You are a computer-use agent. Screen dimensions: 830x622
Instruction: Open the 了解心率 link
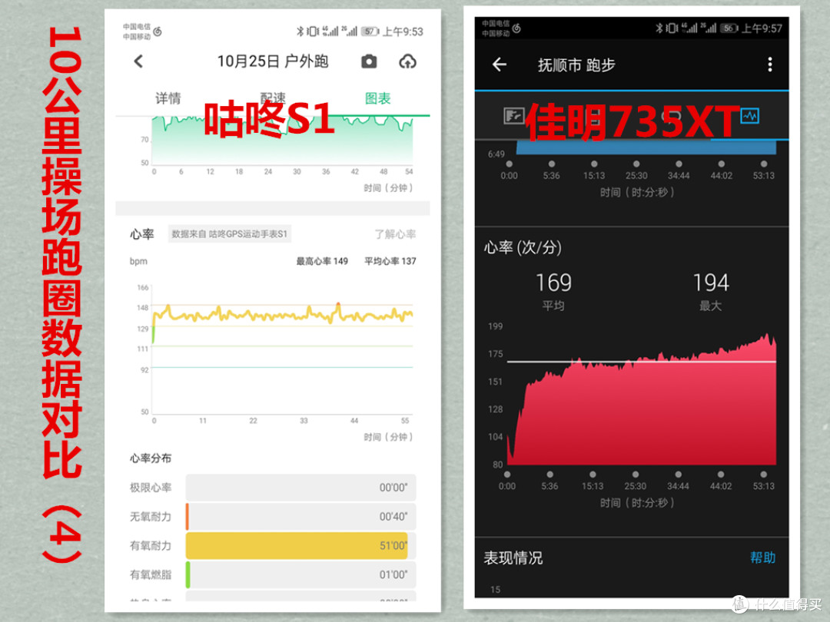(395, 233)
